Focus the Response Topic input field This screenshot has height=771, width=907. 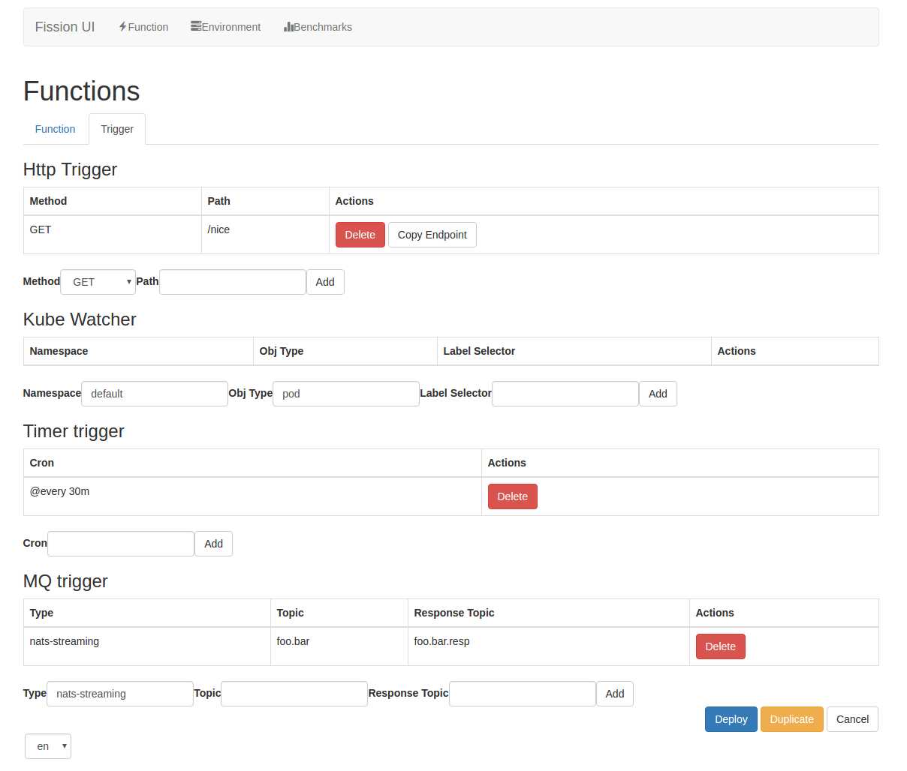tap(523, 694)
